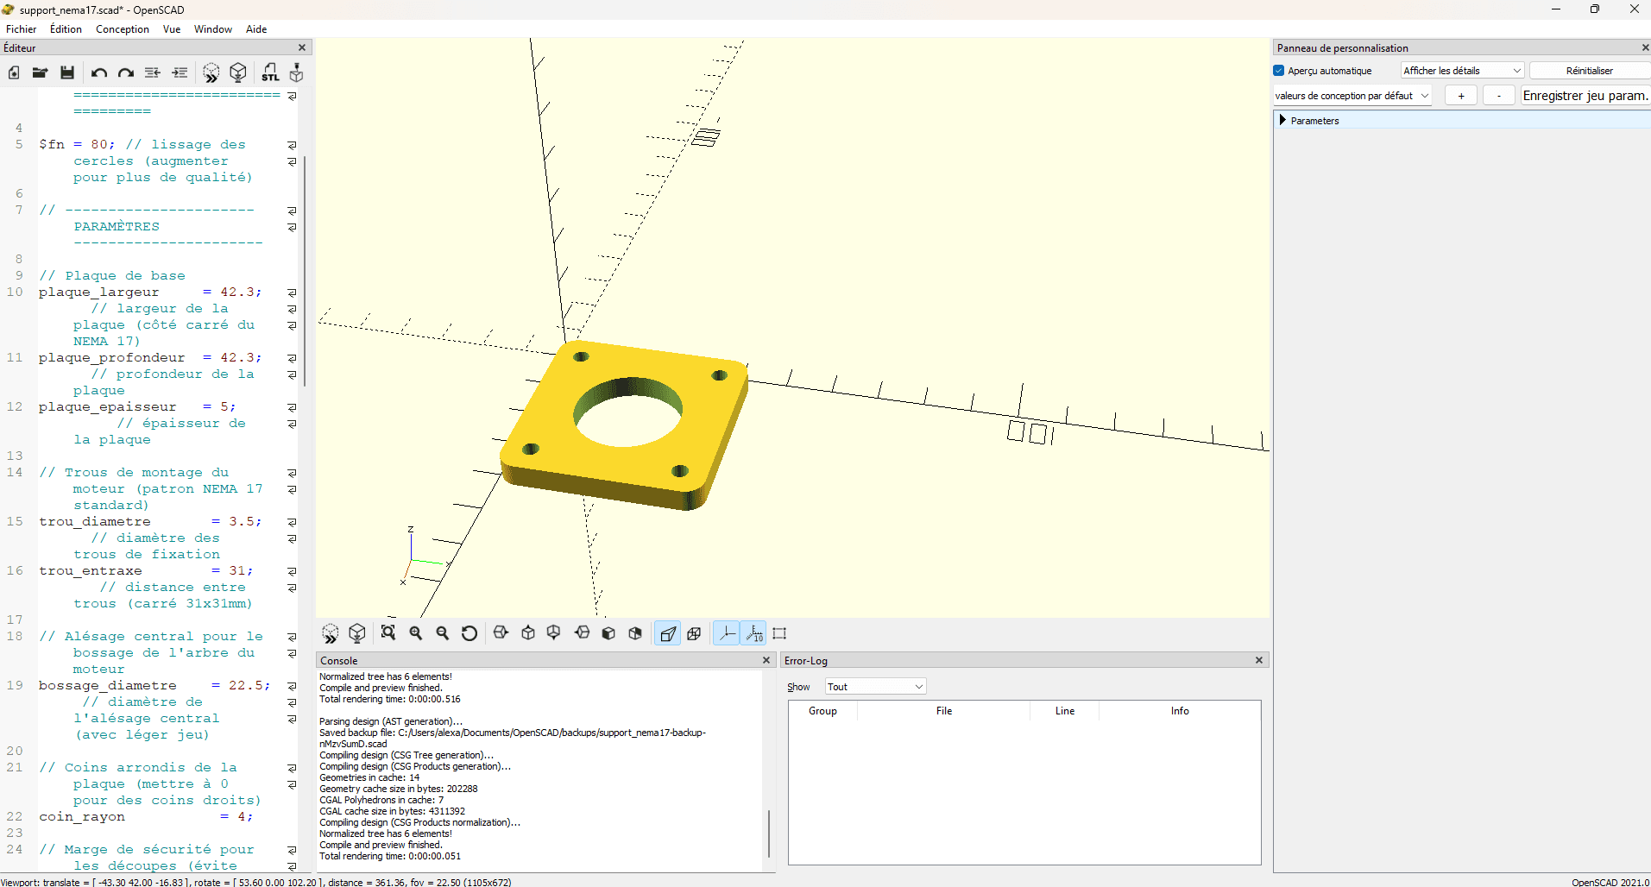Send the design to the 3D printer
This screenshot has height=887, width=1651.
[x=296, y=73]
